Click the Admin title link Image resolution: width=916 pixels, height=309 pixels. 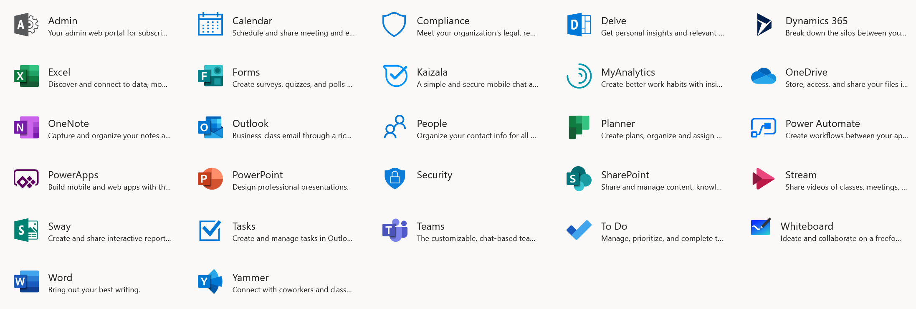click(x=63, y=21)
